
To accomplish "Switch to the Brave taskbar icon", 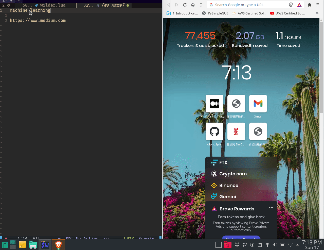I will (x=59, y=245).
